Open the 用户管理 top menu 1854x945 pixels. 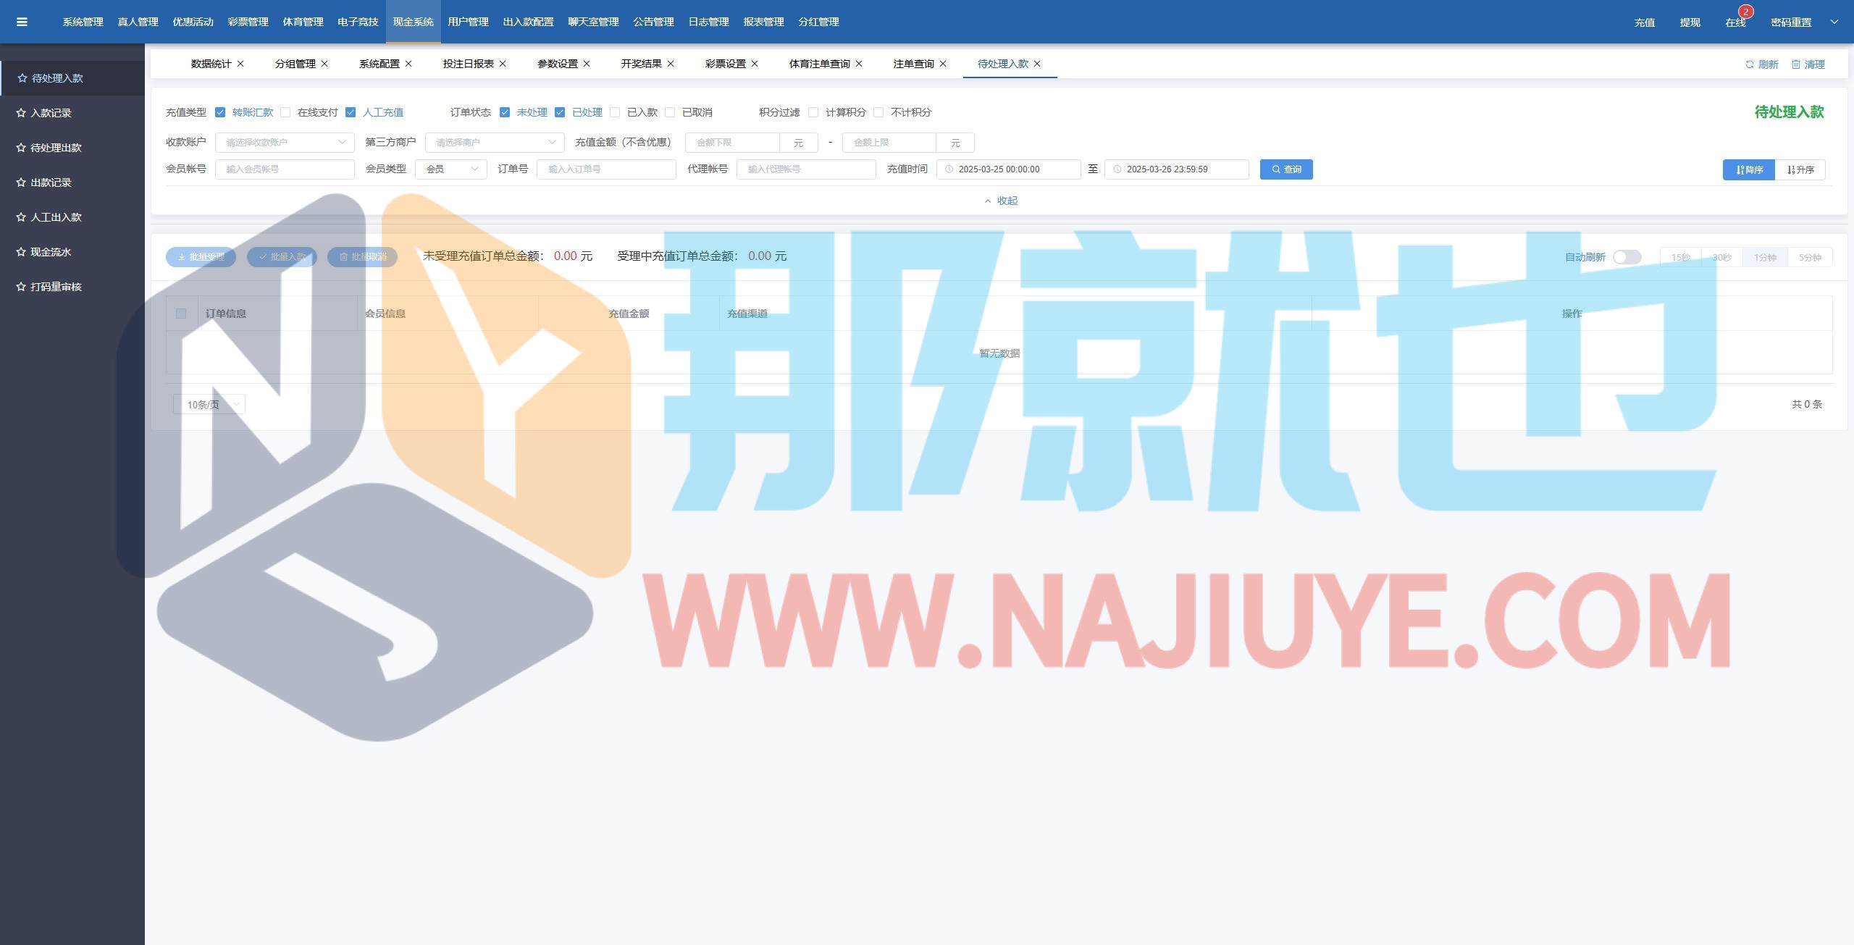468,22
